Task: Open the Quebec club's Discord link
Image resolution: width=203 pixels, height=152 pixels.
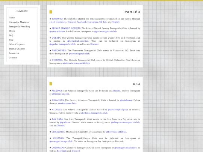Action: (94, 44)
